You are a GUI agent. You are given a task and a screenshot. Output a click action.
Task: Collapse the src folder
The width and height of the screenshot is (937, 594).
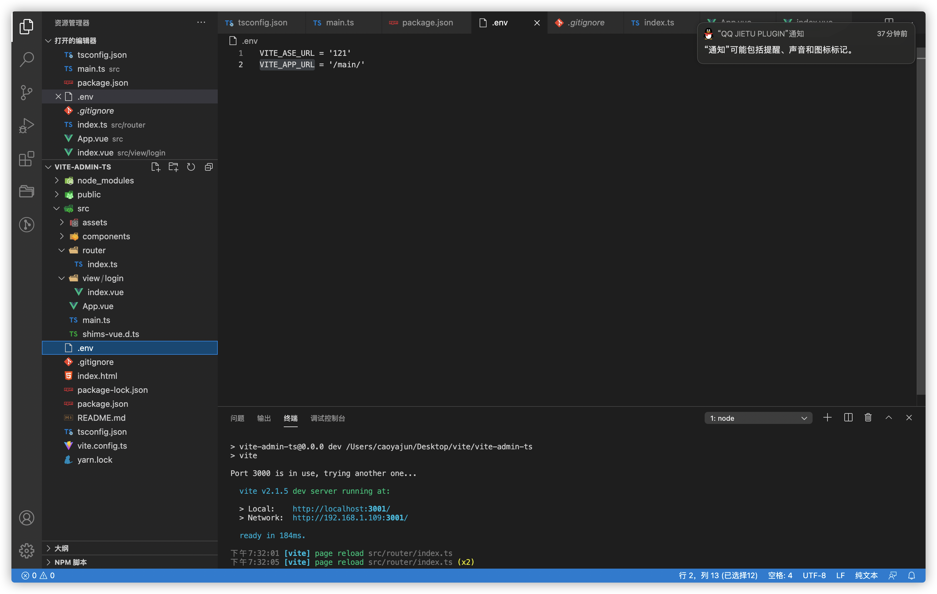(57, 208)
